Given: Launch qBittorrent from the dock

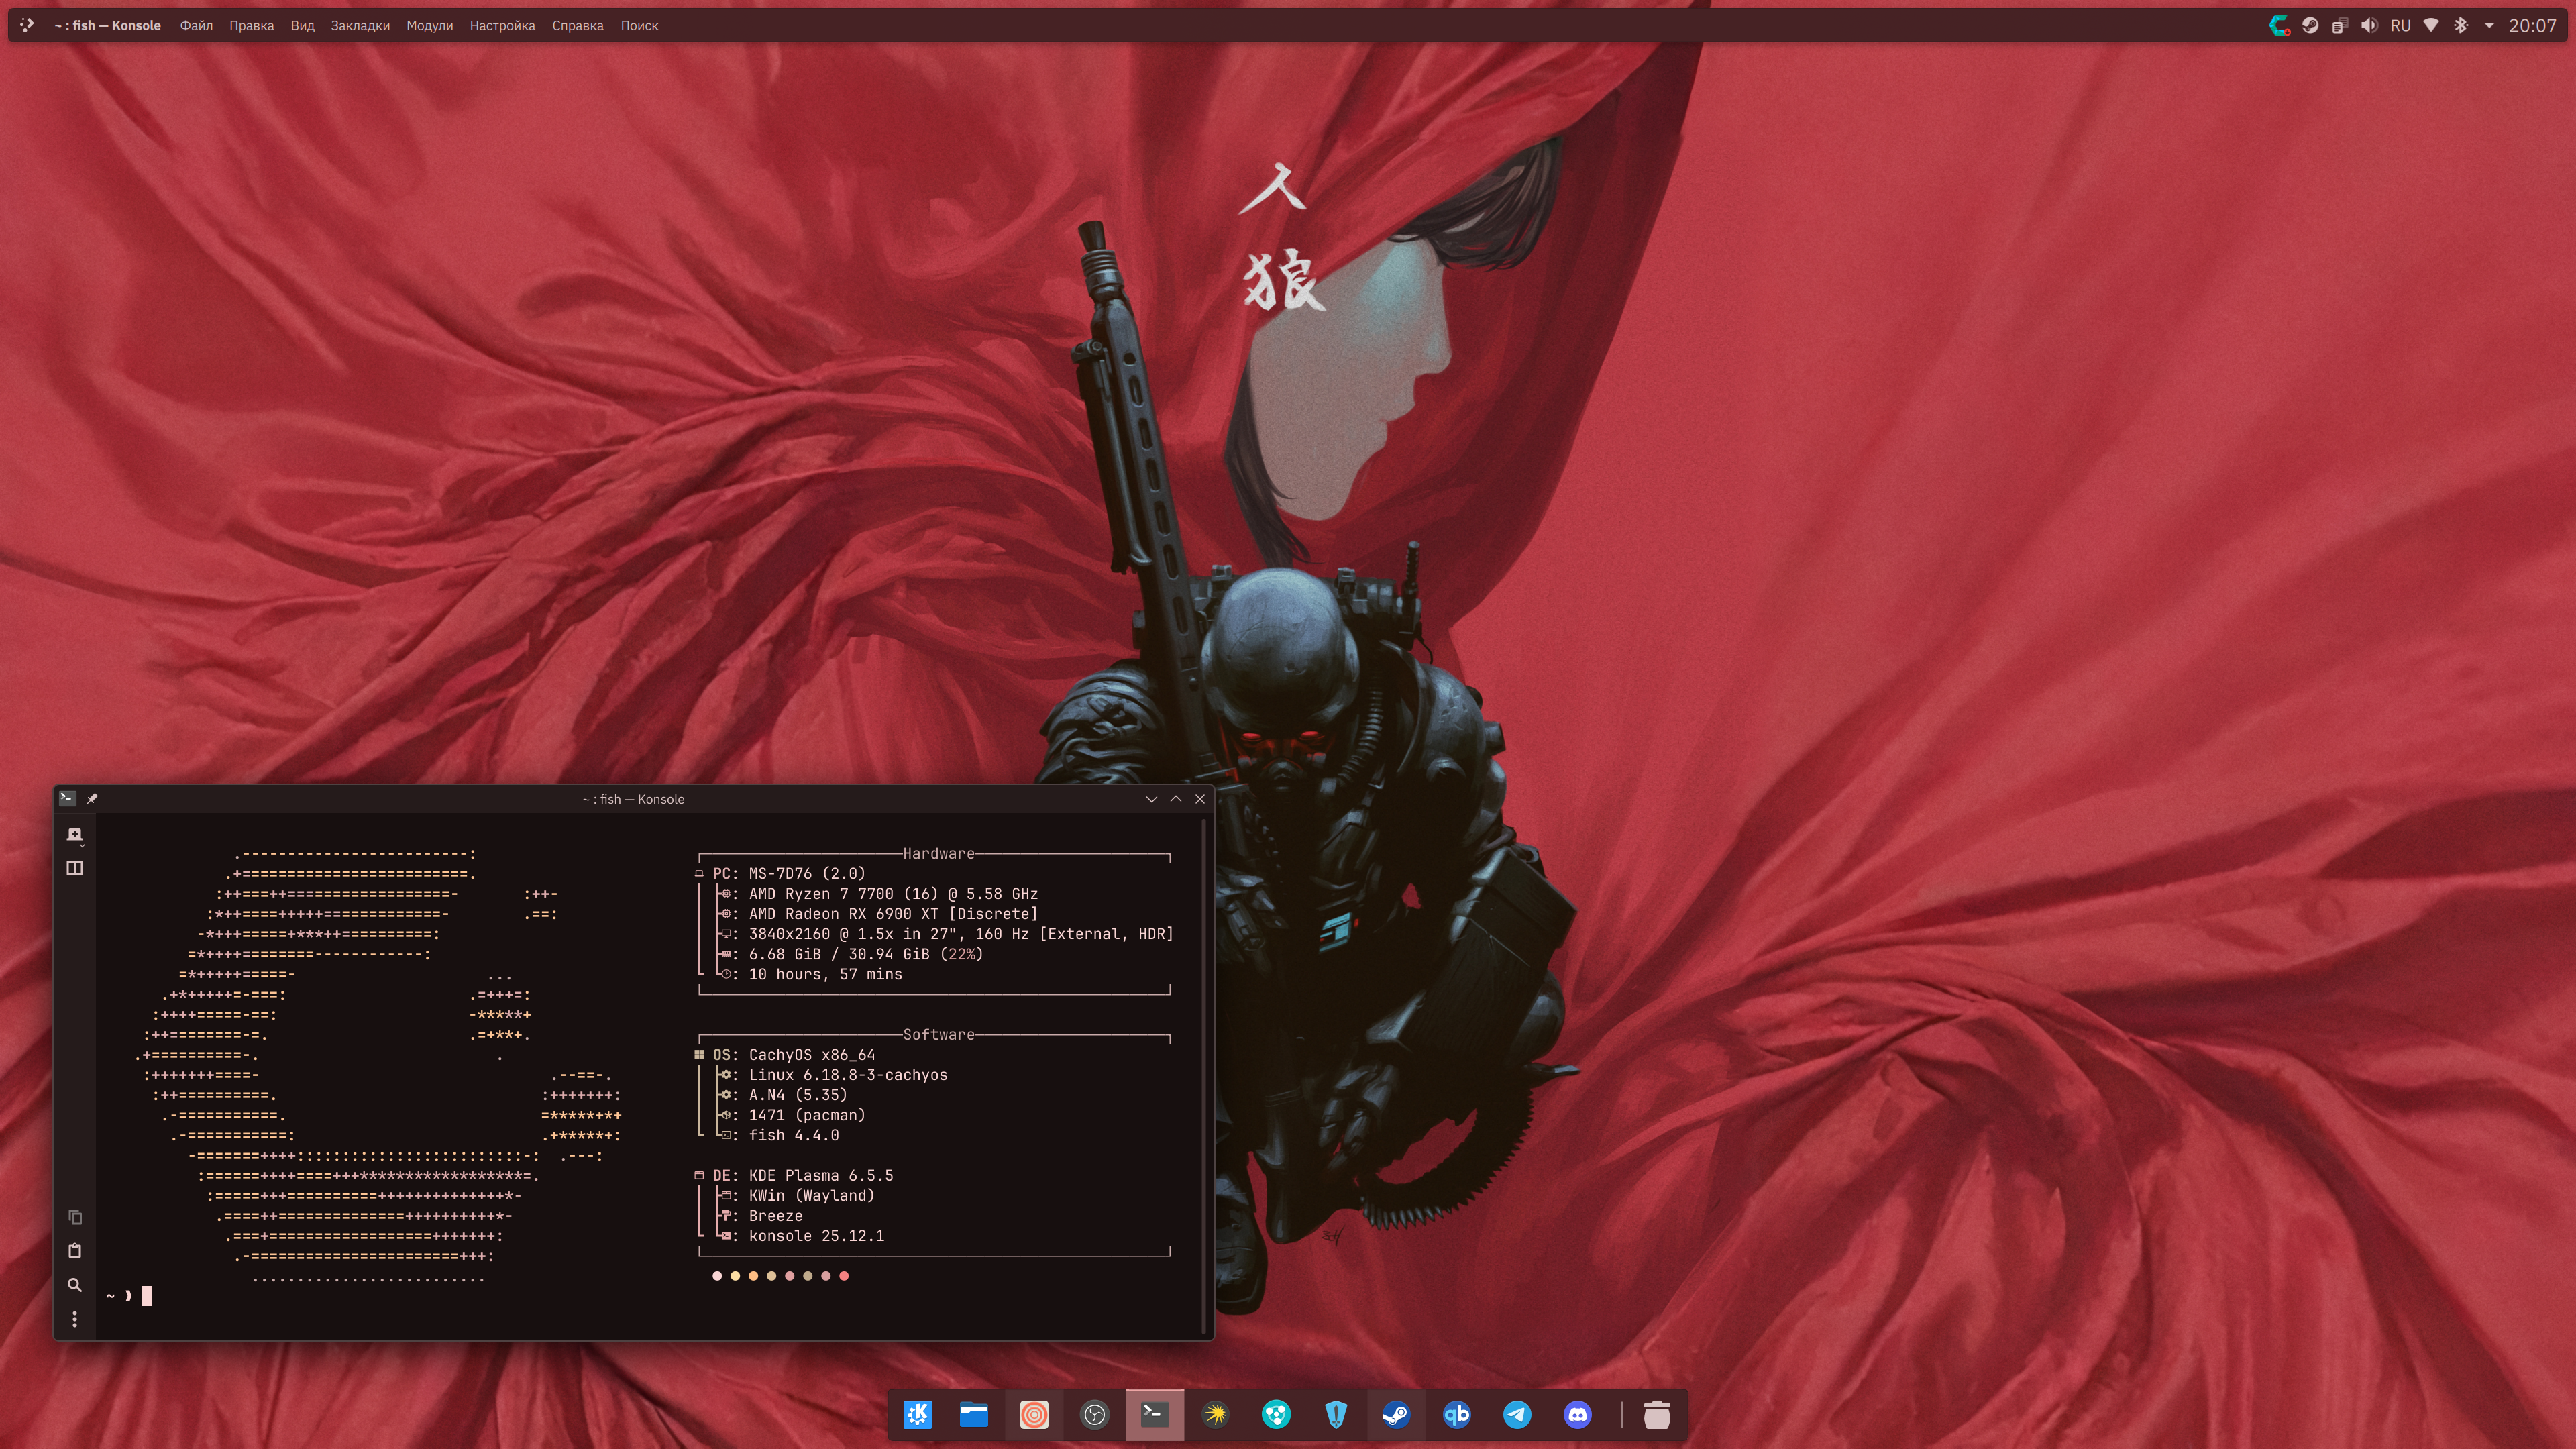Looking at the screenshot, I should (x=1456, y=1414).
